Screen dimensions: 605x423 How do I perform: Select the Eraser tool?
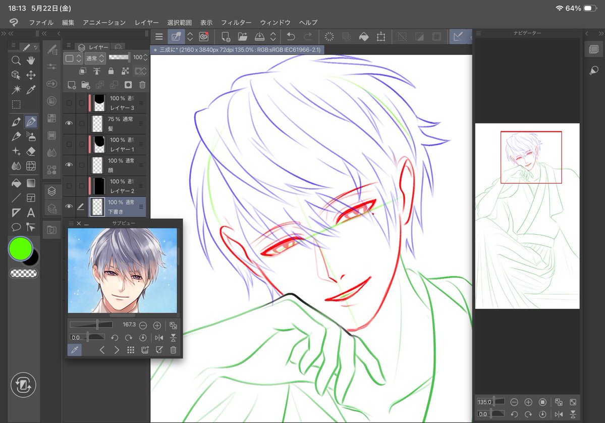[31, 151]
